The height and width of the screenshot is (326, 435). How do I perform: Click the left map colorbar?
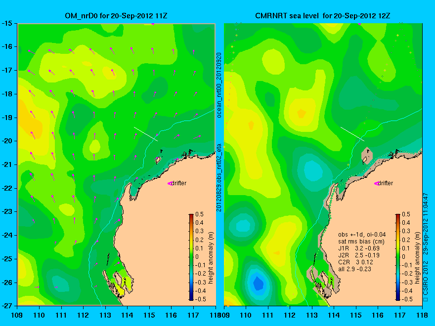click(191, 257)
